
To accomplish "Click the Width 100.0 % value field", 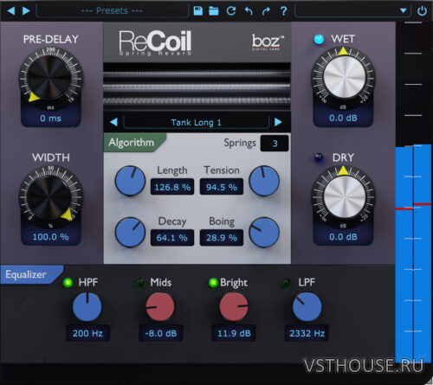I will (50, 237).
